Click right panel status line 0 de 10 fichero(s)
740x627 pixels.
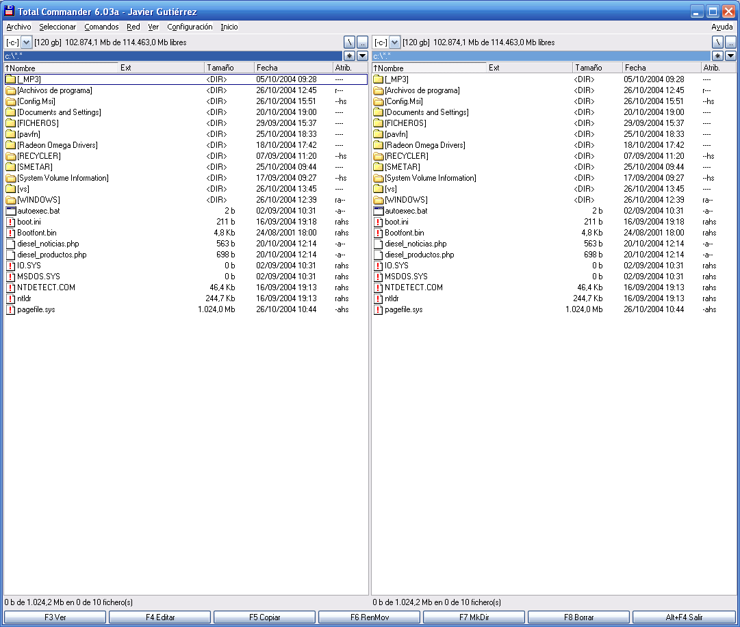coord(437,602)
